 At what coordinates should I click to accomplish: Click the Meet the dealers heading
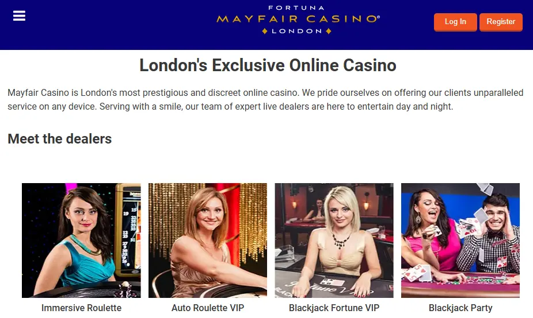[x=59, y=139]
